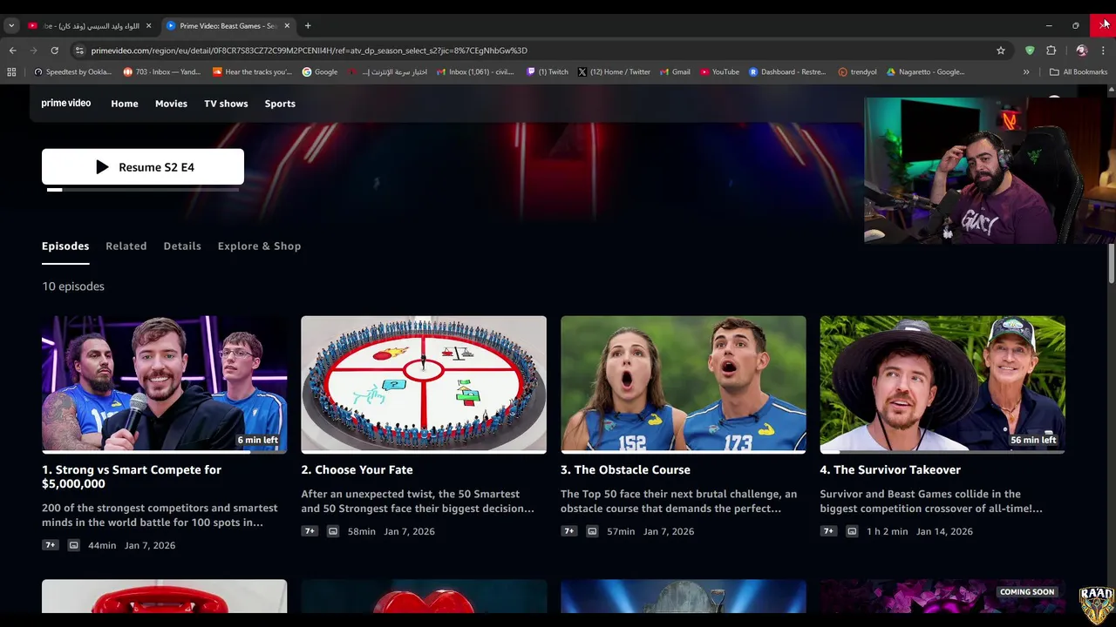Open the Sports menu item
This screenshot has height=627, width=1116.
280,104
